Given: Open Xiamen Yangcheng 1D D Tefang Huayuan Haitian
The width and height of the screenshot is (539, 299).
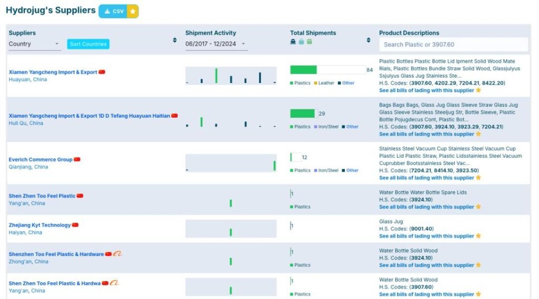Looking at the screenshot, I should coord(89,116).
